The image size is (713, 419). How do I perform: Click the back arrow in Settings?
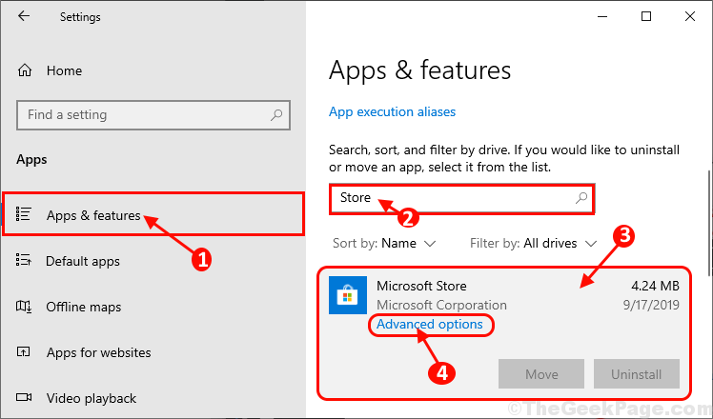[x=24, y=16]
